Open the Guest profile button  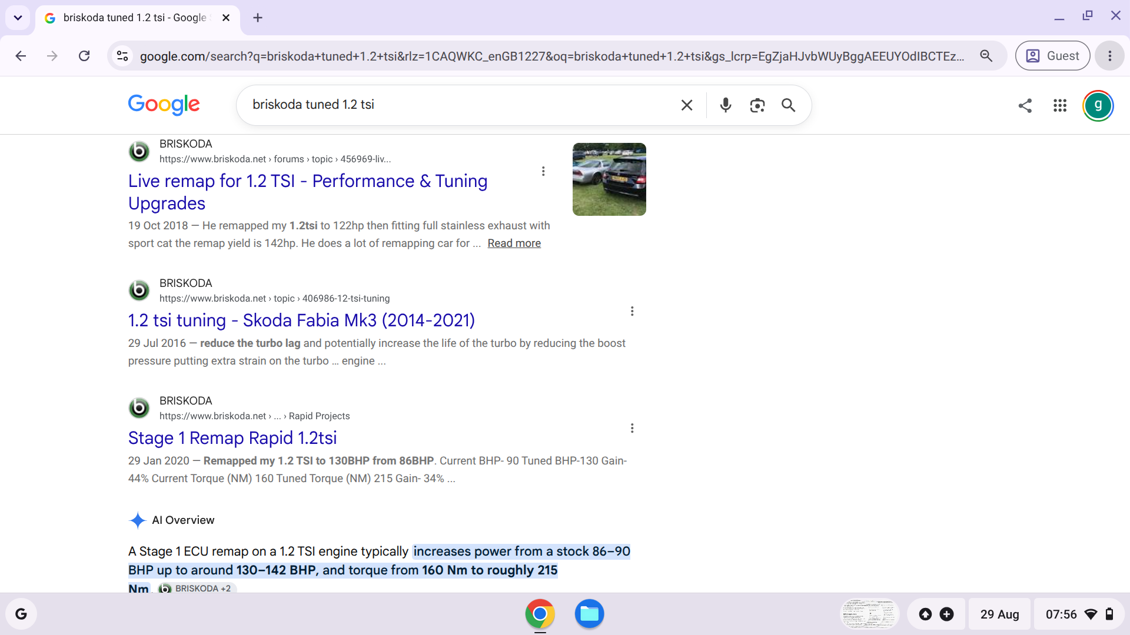[1052, 56]
